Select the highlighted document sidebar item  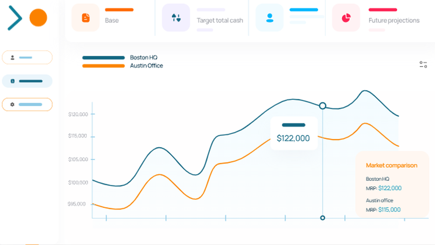point(27,81)
